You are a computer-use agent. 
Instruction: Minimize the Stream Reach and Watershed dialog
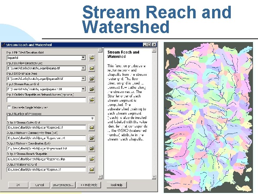point(145,45)
